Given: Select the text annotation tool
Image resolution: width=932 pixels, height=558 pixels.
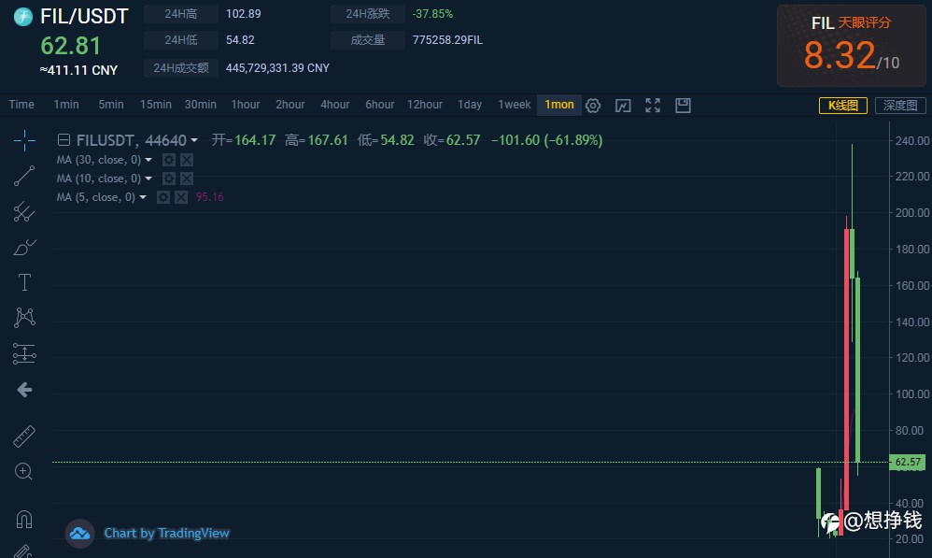Looking at the screenshot, I should (x=24, y=282).
